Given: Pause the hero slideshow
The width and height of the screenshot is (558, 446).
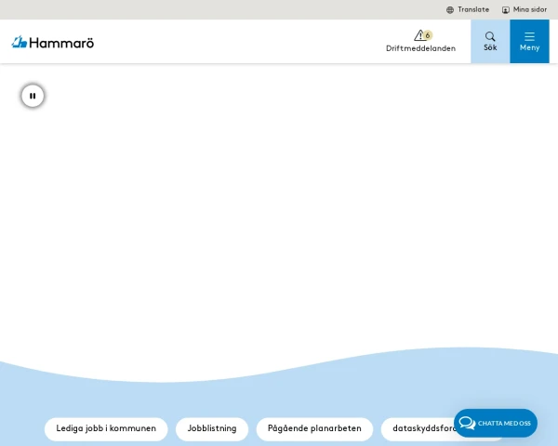Looking at the screenshot, I should [33, 96].
